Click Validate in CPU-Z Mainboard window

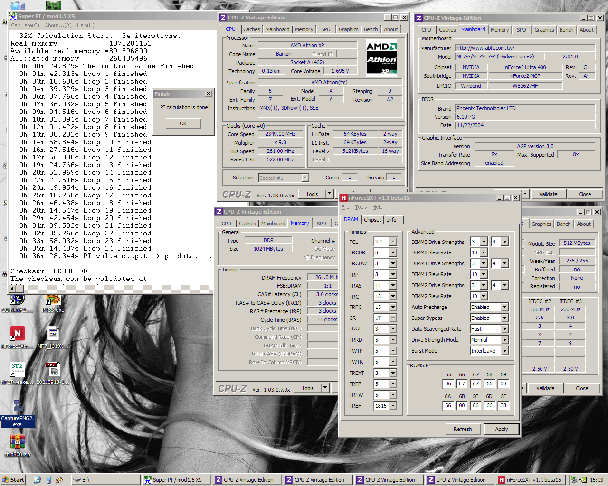[548, 194]
